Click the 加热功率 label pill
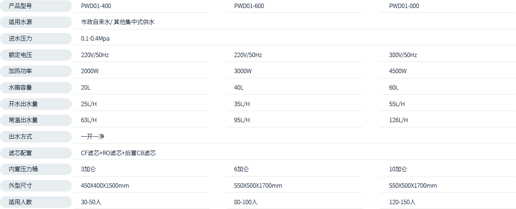This screenshot has width=516, height=209. 35,71
